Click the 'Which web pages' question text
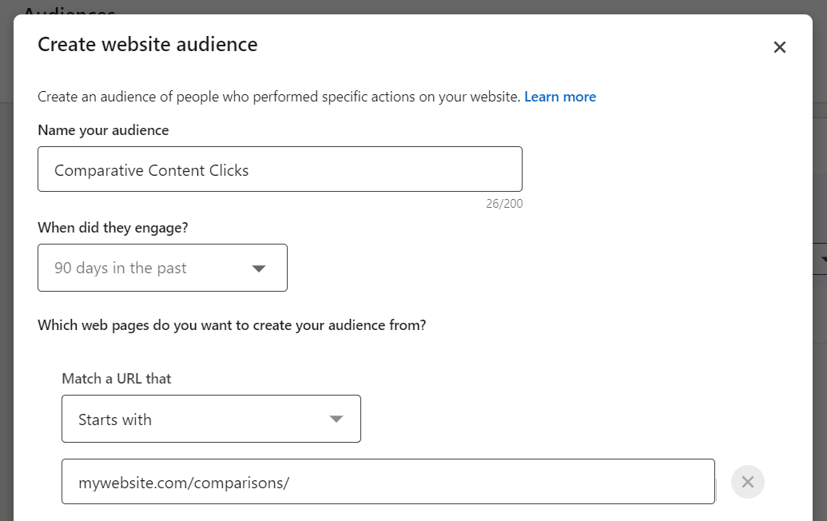The height and width of the screenshot is (521, 827). point(232,325)
